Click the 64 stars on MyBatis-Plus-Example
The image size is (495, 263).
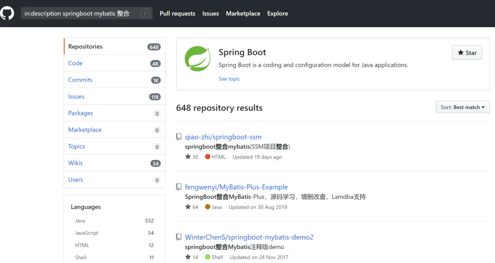(192, 207)
